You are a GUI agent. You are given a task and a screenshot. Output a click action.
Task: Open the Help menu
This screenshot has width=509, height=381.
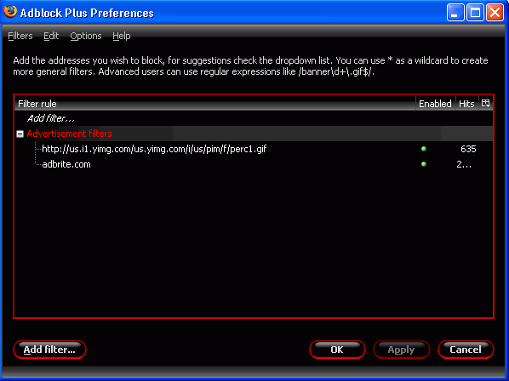[x=122, y=36]
